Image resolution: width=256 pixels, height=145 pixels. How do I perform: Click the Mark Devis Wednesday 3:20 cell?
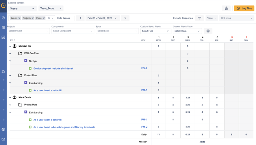point(188,98)
